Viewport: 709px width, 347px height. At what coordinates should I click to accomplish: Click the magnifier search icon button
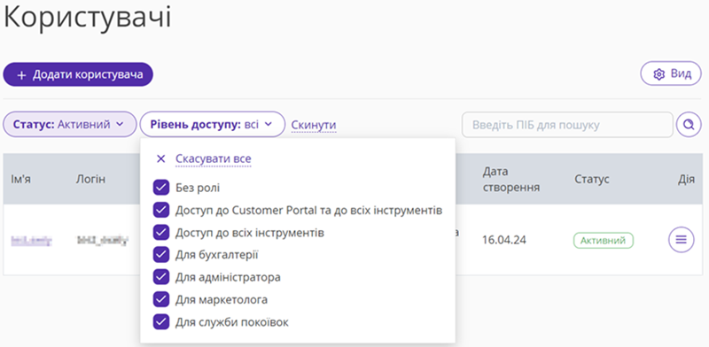(689, 124)
